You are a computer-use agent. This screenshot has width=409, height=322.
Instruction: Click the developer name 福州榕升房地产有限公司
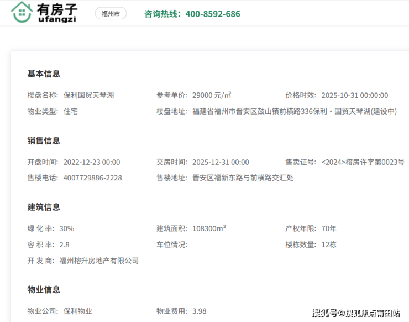[99, 261]
